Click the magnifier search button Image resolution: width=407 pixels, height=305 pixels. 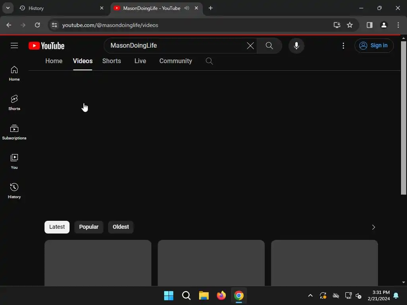pyautogui.click(x=269, y=46)
